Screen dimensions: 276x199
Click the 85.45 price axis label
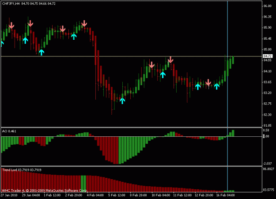pyautogui.click(x=268, y=39)
